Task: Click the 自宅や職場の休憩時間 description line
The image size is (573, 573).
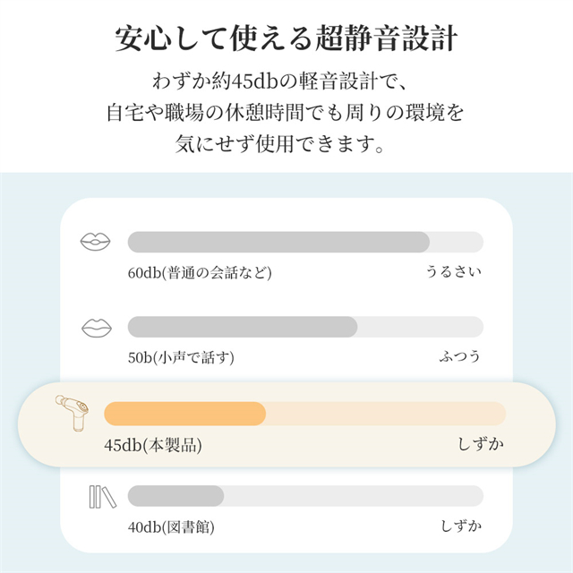Action: click(x=286, y=114)
